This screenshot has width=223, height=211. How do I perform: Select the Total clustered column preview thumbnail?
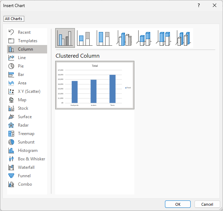[x=95, y=85]
